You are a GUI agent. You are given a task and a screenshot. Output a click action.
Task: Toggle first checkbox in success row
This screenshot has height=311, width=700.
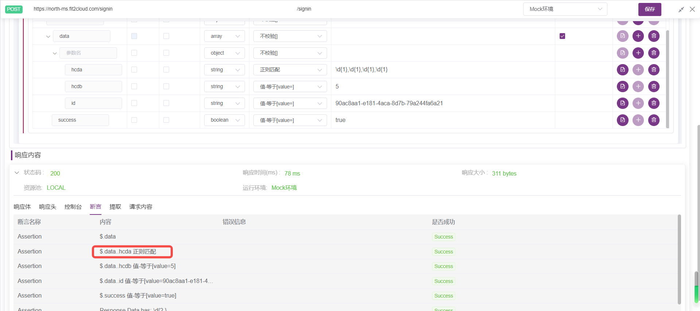point(134,120)
